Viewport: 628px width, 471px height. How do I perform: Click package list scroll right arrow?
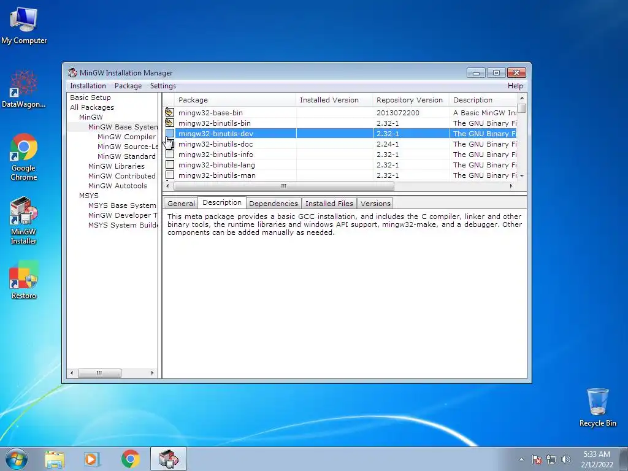point(511,186)
